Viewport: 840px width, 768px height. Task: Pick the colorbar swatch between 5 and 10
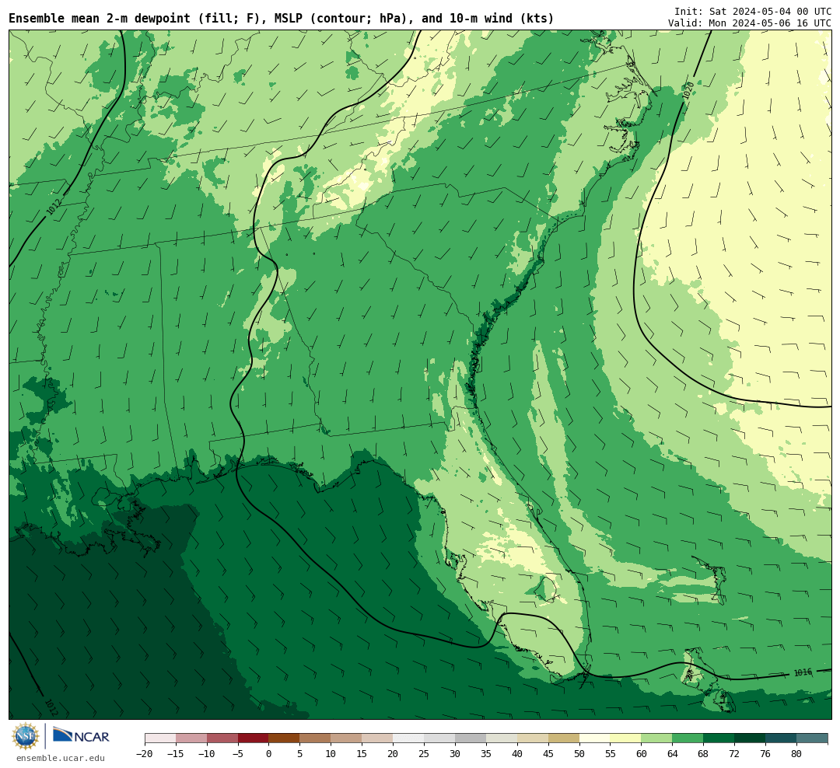pyautogui.click(x=315, y=738)
